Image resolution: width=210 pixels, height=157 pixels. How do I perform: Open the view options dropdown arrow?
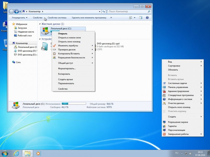click(135, 18)
